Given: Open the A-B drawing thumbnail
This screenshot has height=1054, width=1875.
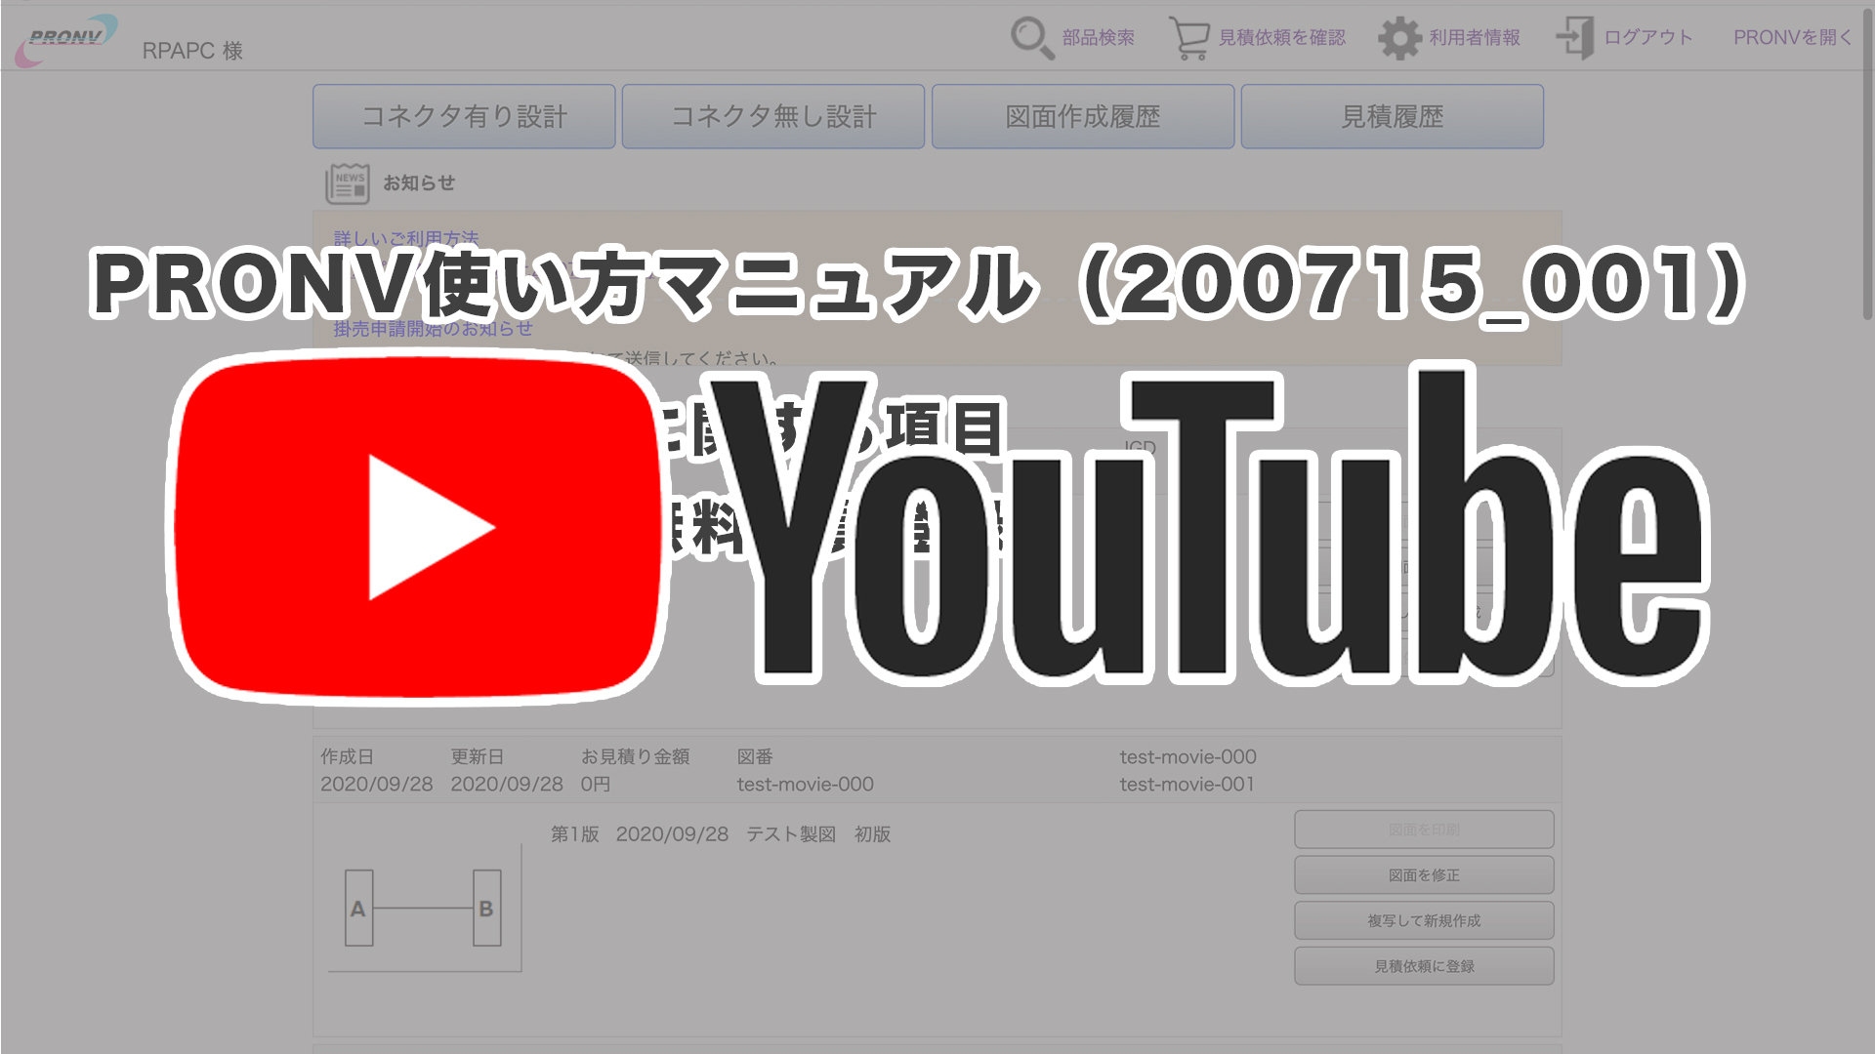Looking at the screenshot, I should coord(425,908).
